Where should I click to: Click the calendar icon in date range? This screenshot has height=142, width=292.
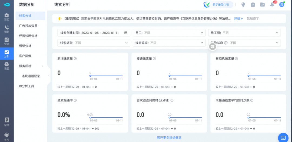coord(126,33)
